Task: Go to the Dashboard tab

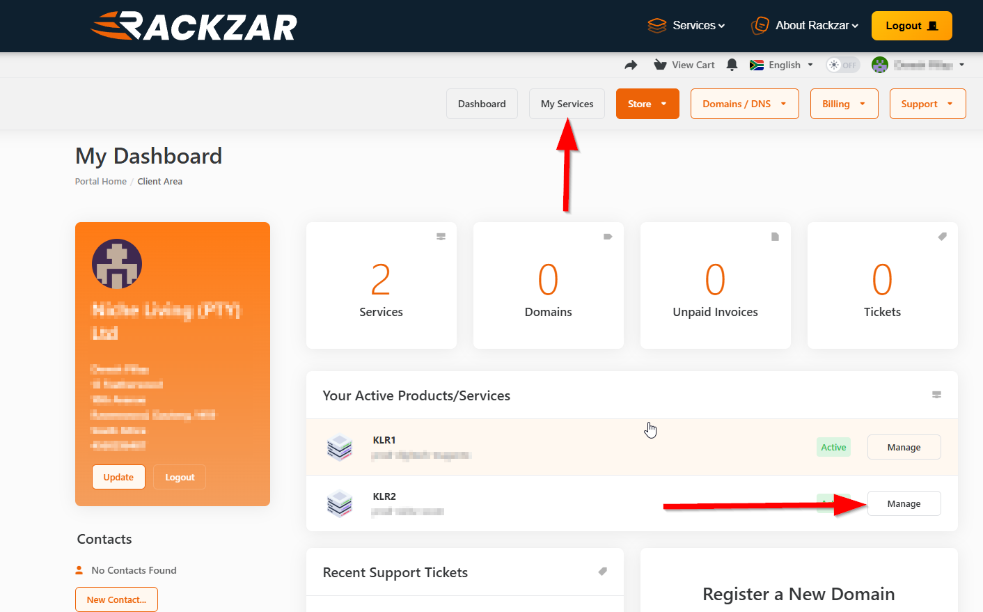Action: pyautogui.click(x=482, y=104)
